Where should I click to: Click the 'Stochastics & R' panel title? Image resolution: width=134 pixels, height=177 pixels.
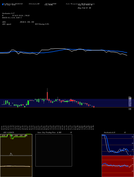coord(109,132)
